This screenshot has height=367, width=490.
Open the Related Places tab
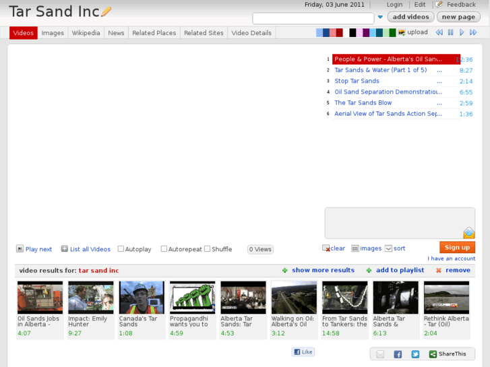[154, 33]
